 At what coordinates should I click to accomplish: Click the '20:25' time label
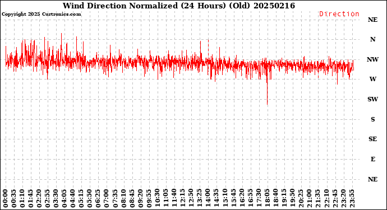point(301,199)
